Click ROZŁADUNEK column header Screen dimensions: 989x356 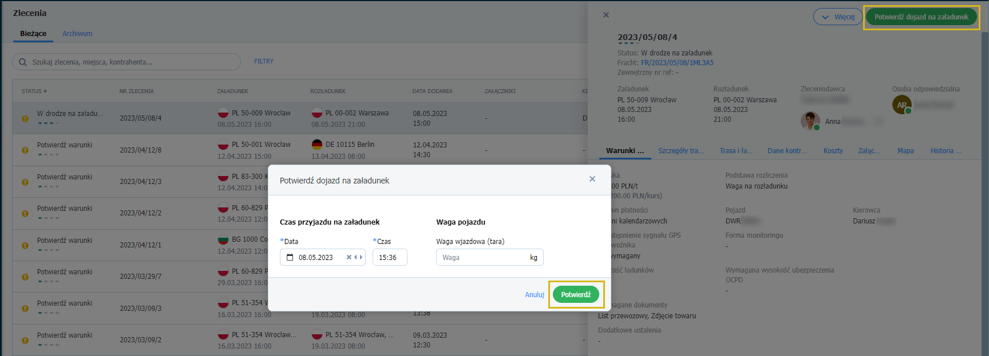[328, 91]
